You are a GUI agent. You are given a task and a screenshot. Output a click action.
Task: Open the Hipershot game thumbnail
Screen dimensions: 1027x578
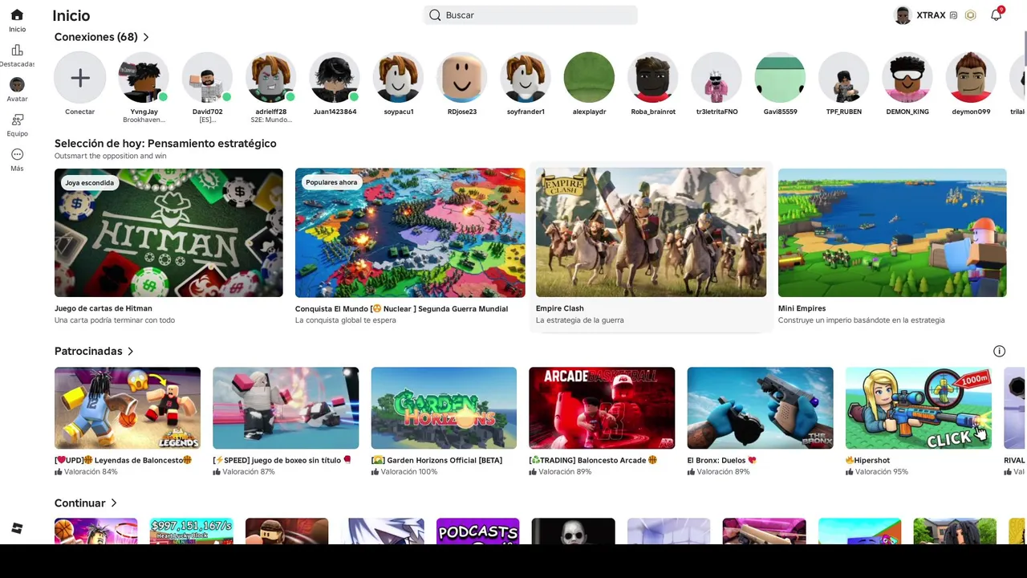tap(918, 408)
